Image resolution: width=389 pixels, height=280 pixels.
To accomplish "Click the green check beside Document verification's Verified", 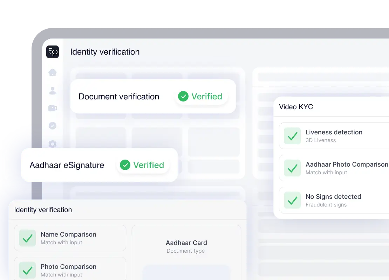I will pyautogui.click(x=183, y=96).
